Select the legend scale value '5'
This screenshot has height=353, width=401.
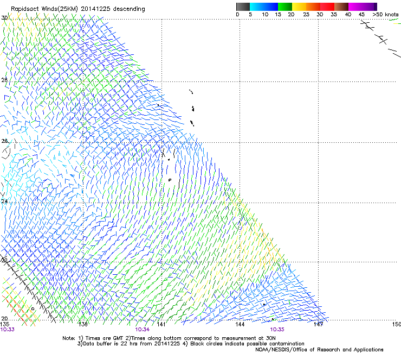tap(250, 14)
